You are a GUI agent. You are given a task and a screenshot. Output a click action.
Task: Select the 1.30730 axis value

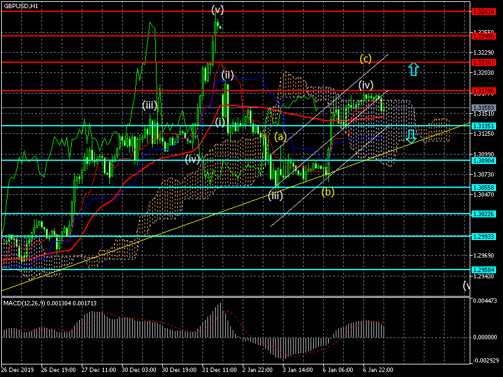tap(484, 175)
